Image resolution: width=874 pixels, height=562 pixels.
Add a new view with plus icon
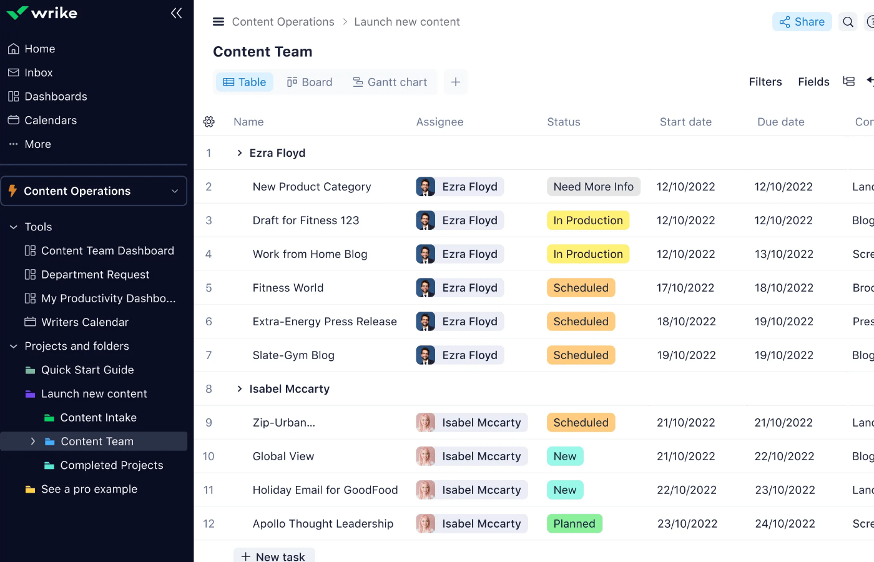(x=456, y=82)
